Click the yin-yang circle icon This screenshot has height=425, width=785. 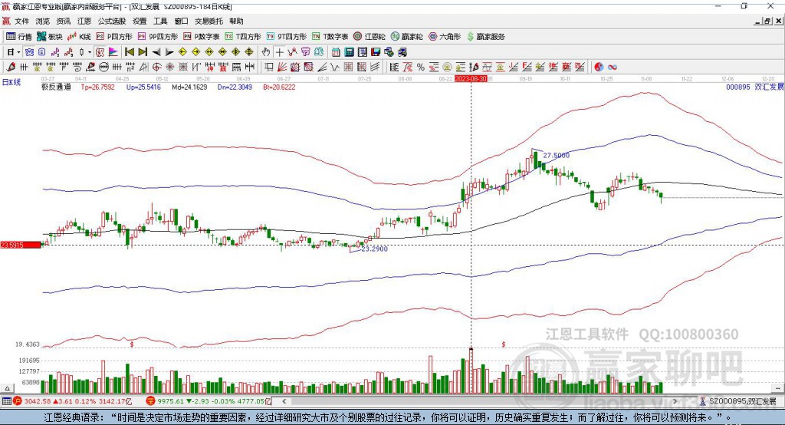[598, 67]
